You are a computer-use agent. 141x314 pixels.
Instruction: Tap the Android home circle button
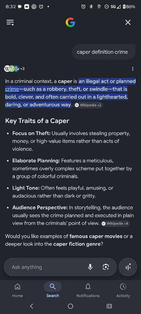point(70,306)
